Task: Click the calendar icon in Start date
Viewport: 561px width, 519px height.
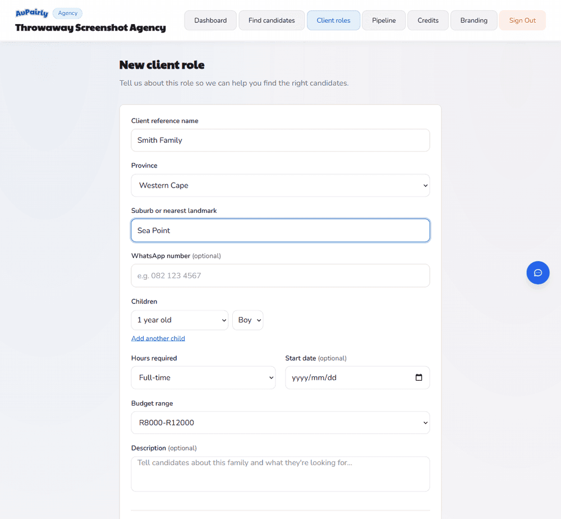Action: pyautogui.click(x=419, y=377)
